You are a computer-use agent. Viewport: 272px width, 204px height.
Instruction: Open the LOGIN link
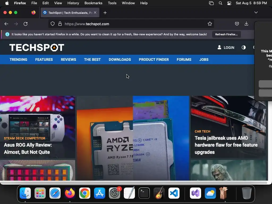(x=226, y=48)
